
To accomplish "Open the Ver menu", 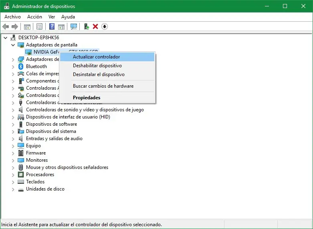I will (x=52, y=17).
